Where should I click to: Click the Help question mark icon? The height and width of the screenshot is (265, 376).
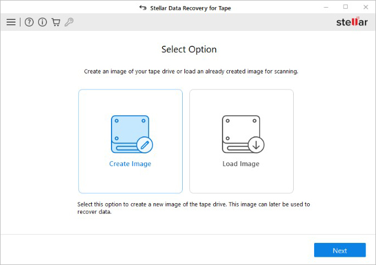[x=29, y=22]
